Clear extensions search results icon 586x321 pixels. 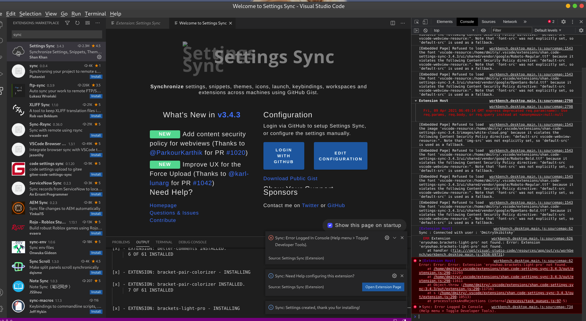(88, 23)
